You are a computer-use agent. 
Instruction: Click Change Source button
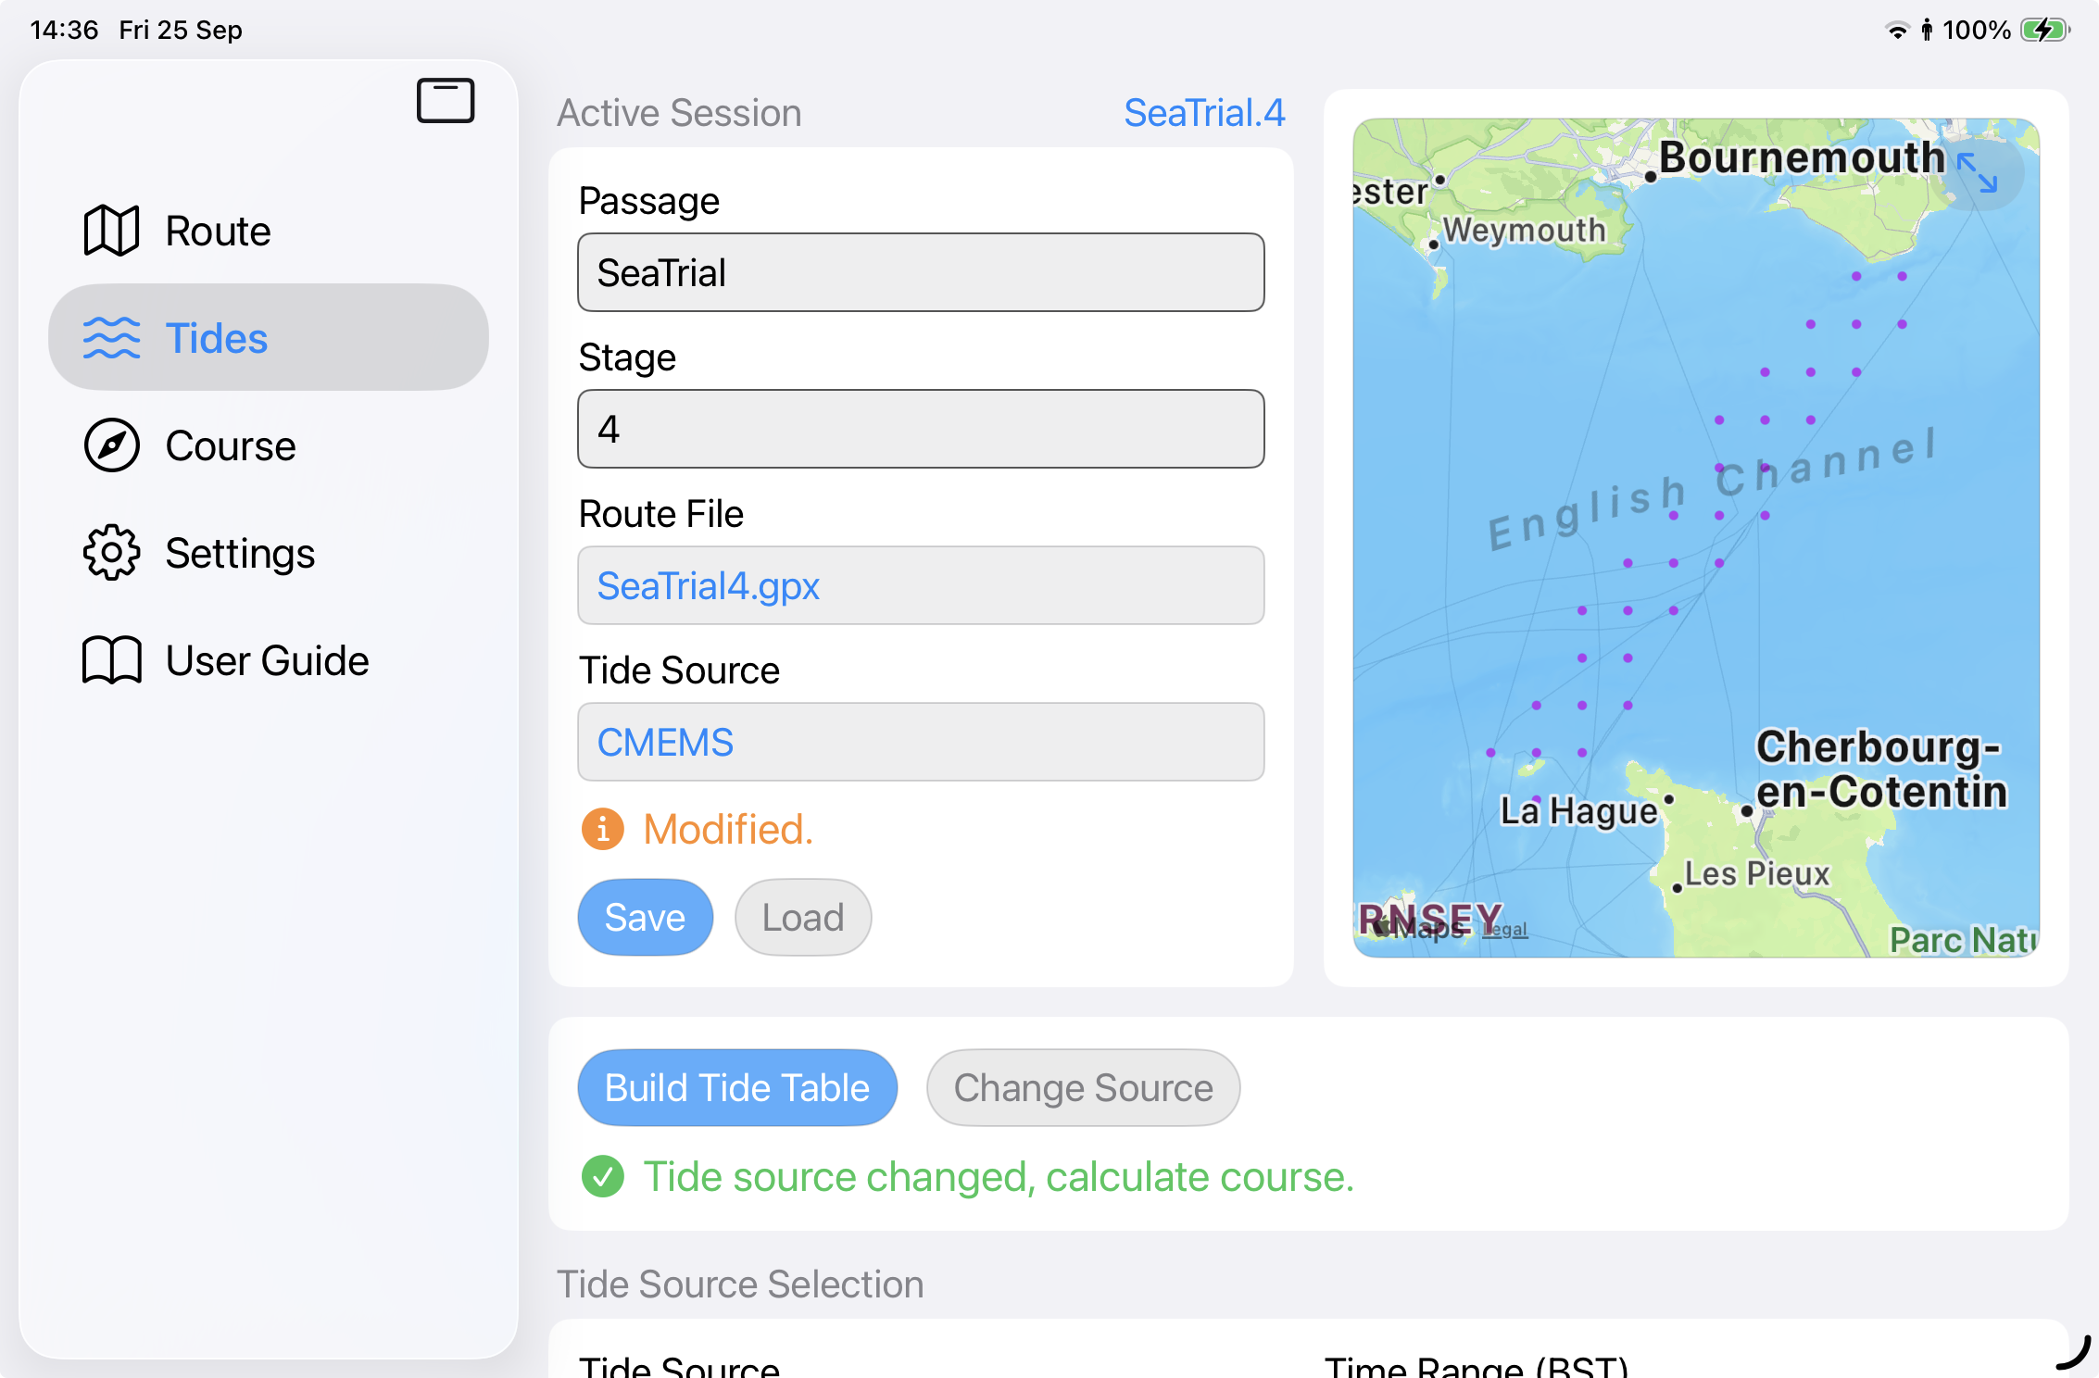coord(1083,1087)
